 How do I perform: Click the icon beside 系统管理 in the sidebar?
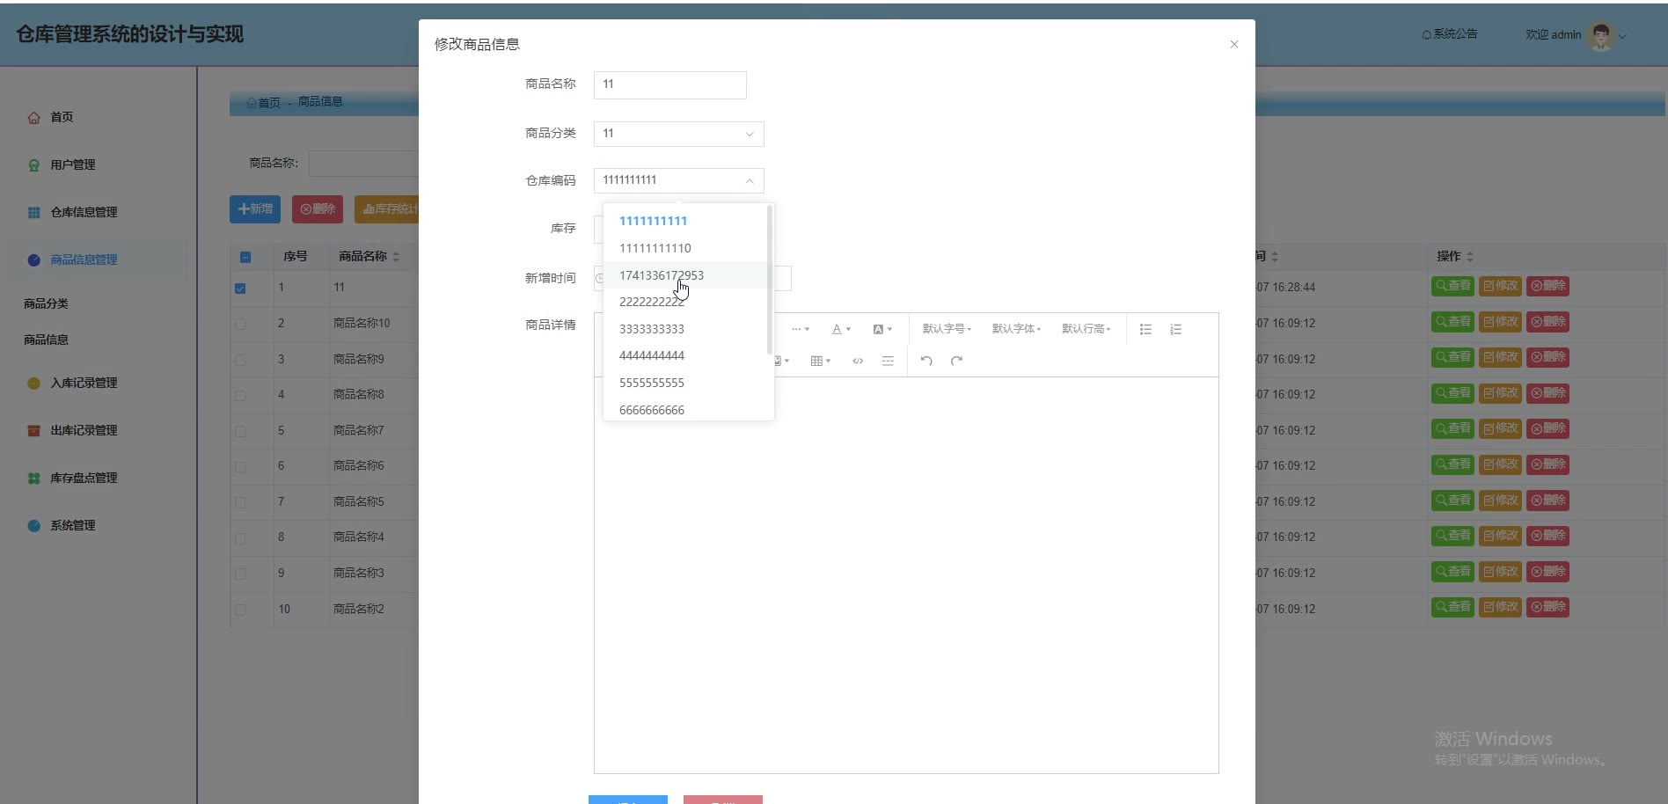tap(33, 526)
